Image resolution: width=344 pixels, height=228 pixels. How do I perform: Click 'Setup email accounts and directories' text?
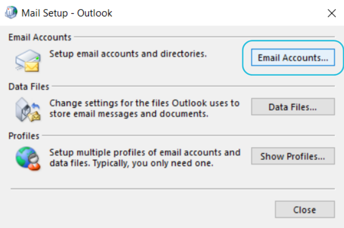click(128, 54)
